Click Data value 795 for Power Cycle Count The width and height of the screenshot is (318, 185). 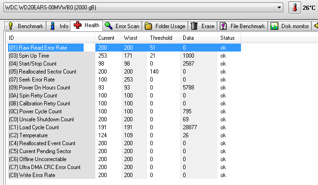point(187,111)
